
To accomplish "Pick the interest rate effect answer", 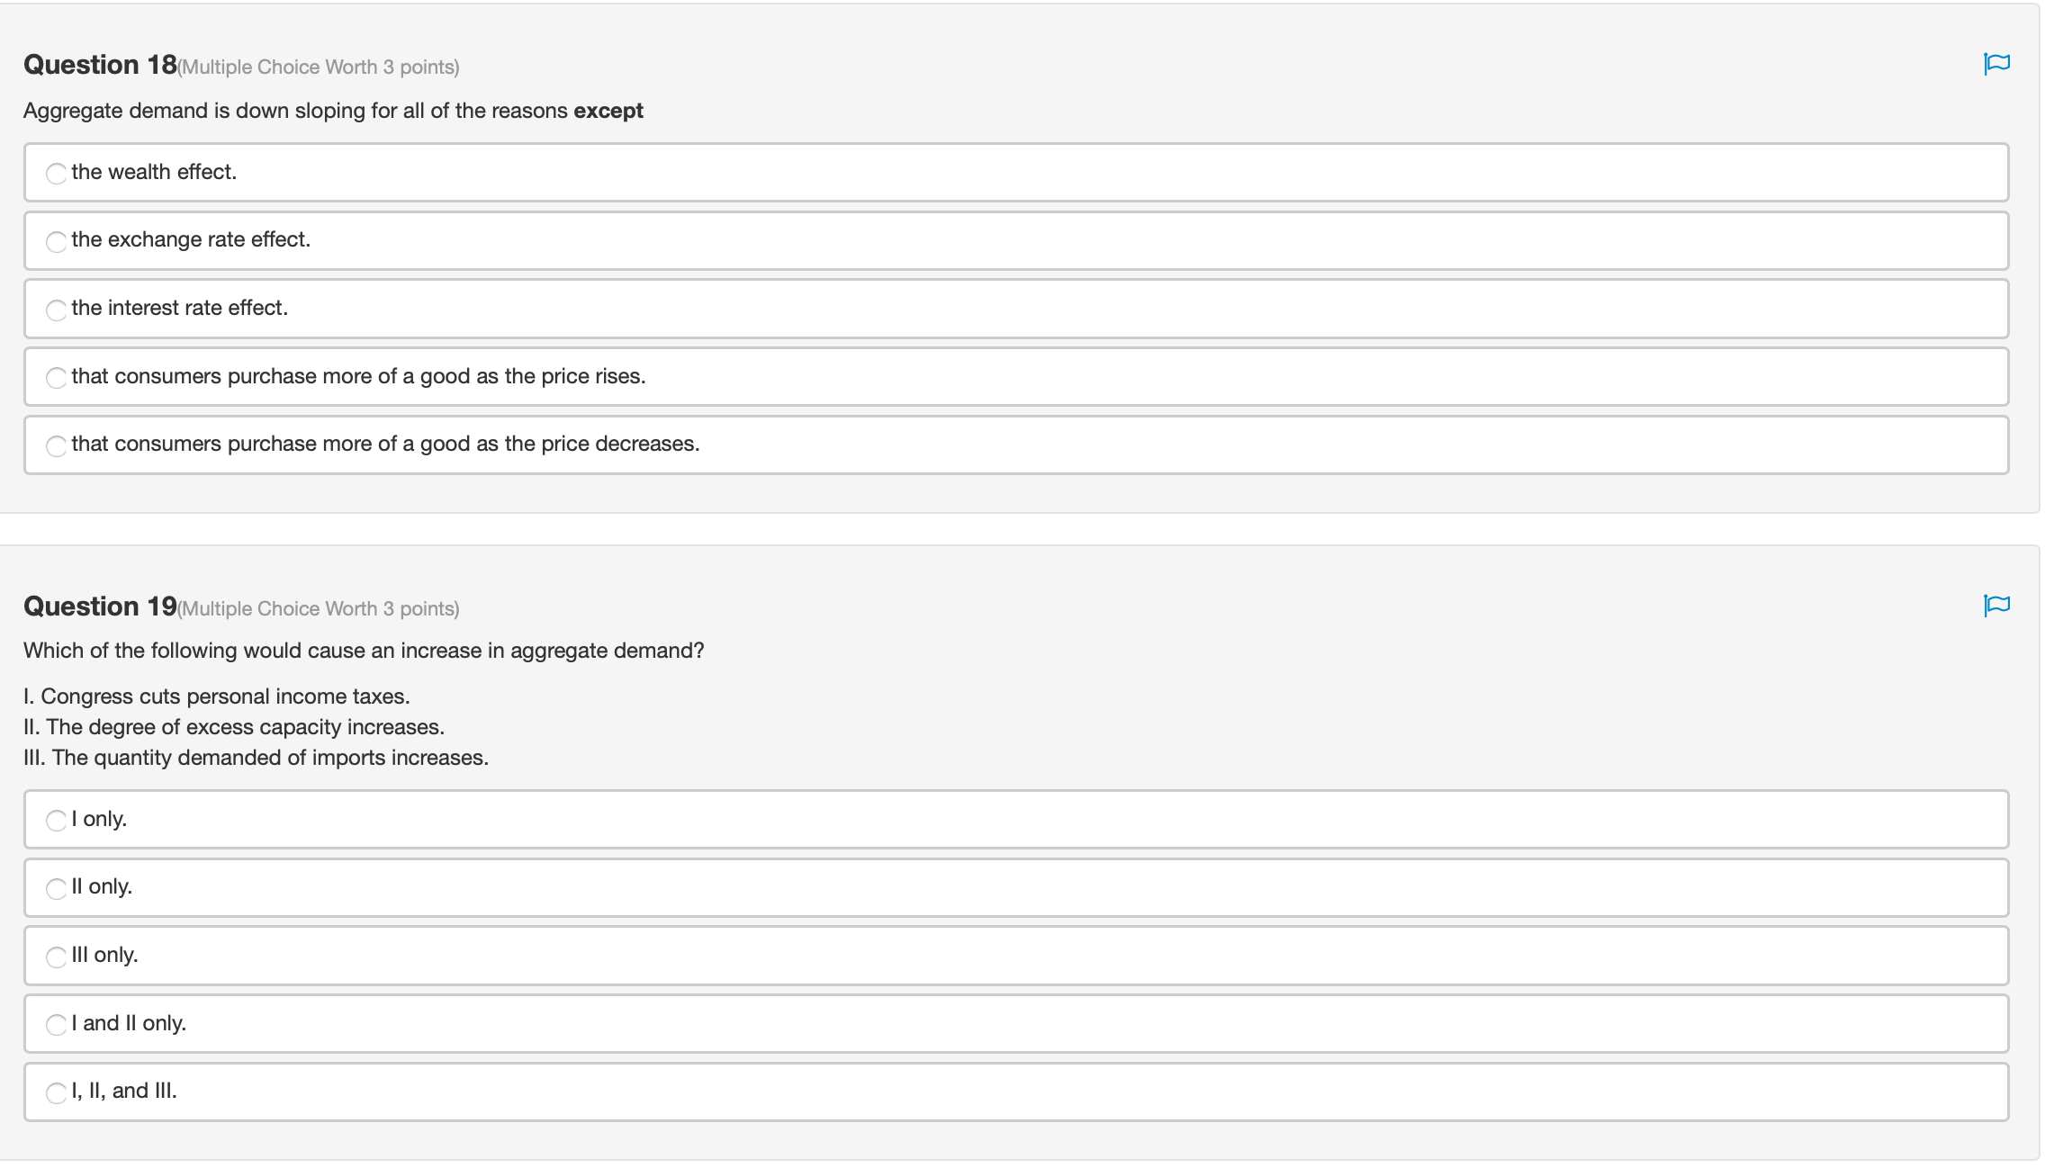I will 57,310.
